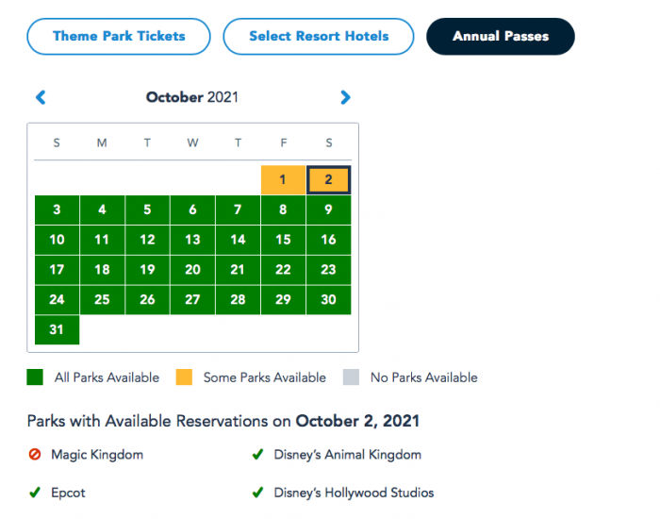660x519 pixels.
Task: Switch to the Theme Park Tickets tab
Action: pos(119,37)
